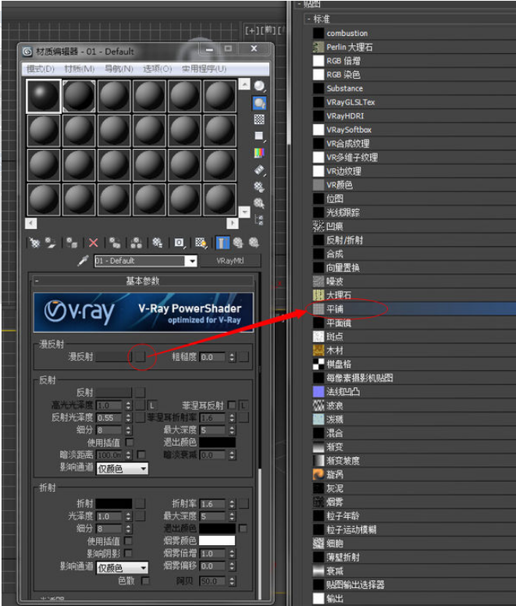
Task: Adjust the 折射率 spinner in 折射 group
Action: click(232, 504)
